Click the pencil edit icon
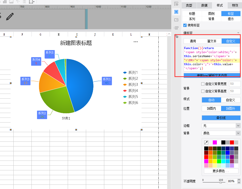The width and height of the screenshot is (242, 189). tap(10, 17)
